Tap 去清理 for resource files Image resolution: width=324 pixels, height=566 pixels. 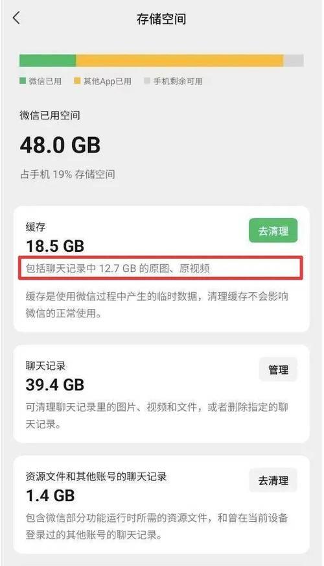(273, 480)
